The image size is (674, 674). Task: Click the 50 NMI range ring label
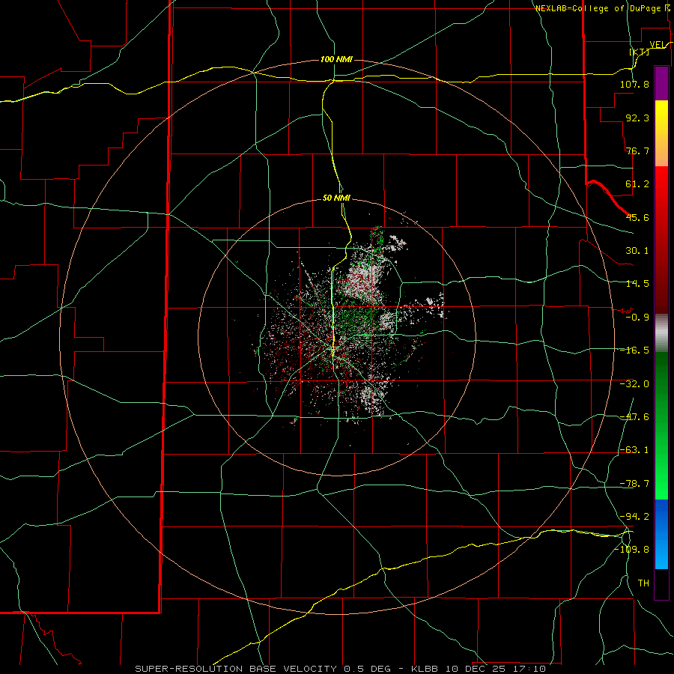(336, 198)
